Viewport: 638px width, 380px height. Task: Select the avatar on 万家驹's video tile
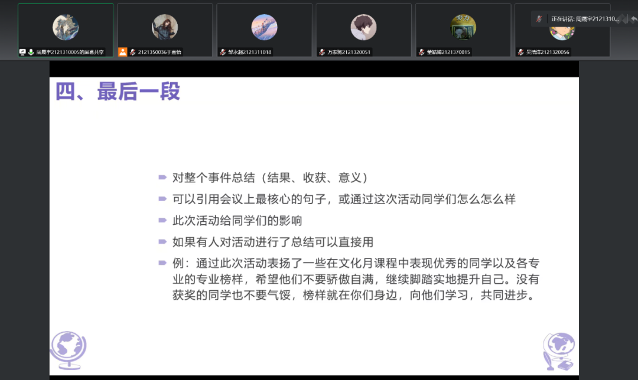[x=363, y=27]
